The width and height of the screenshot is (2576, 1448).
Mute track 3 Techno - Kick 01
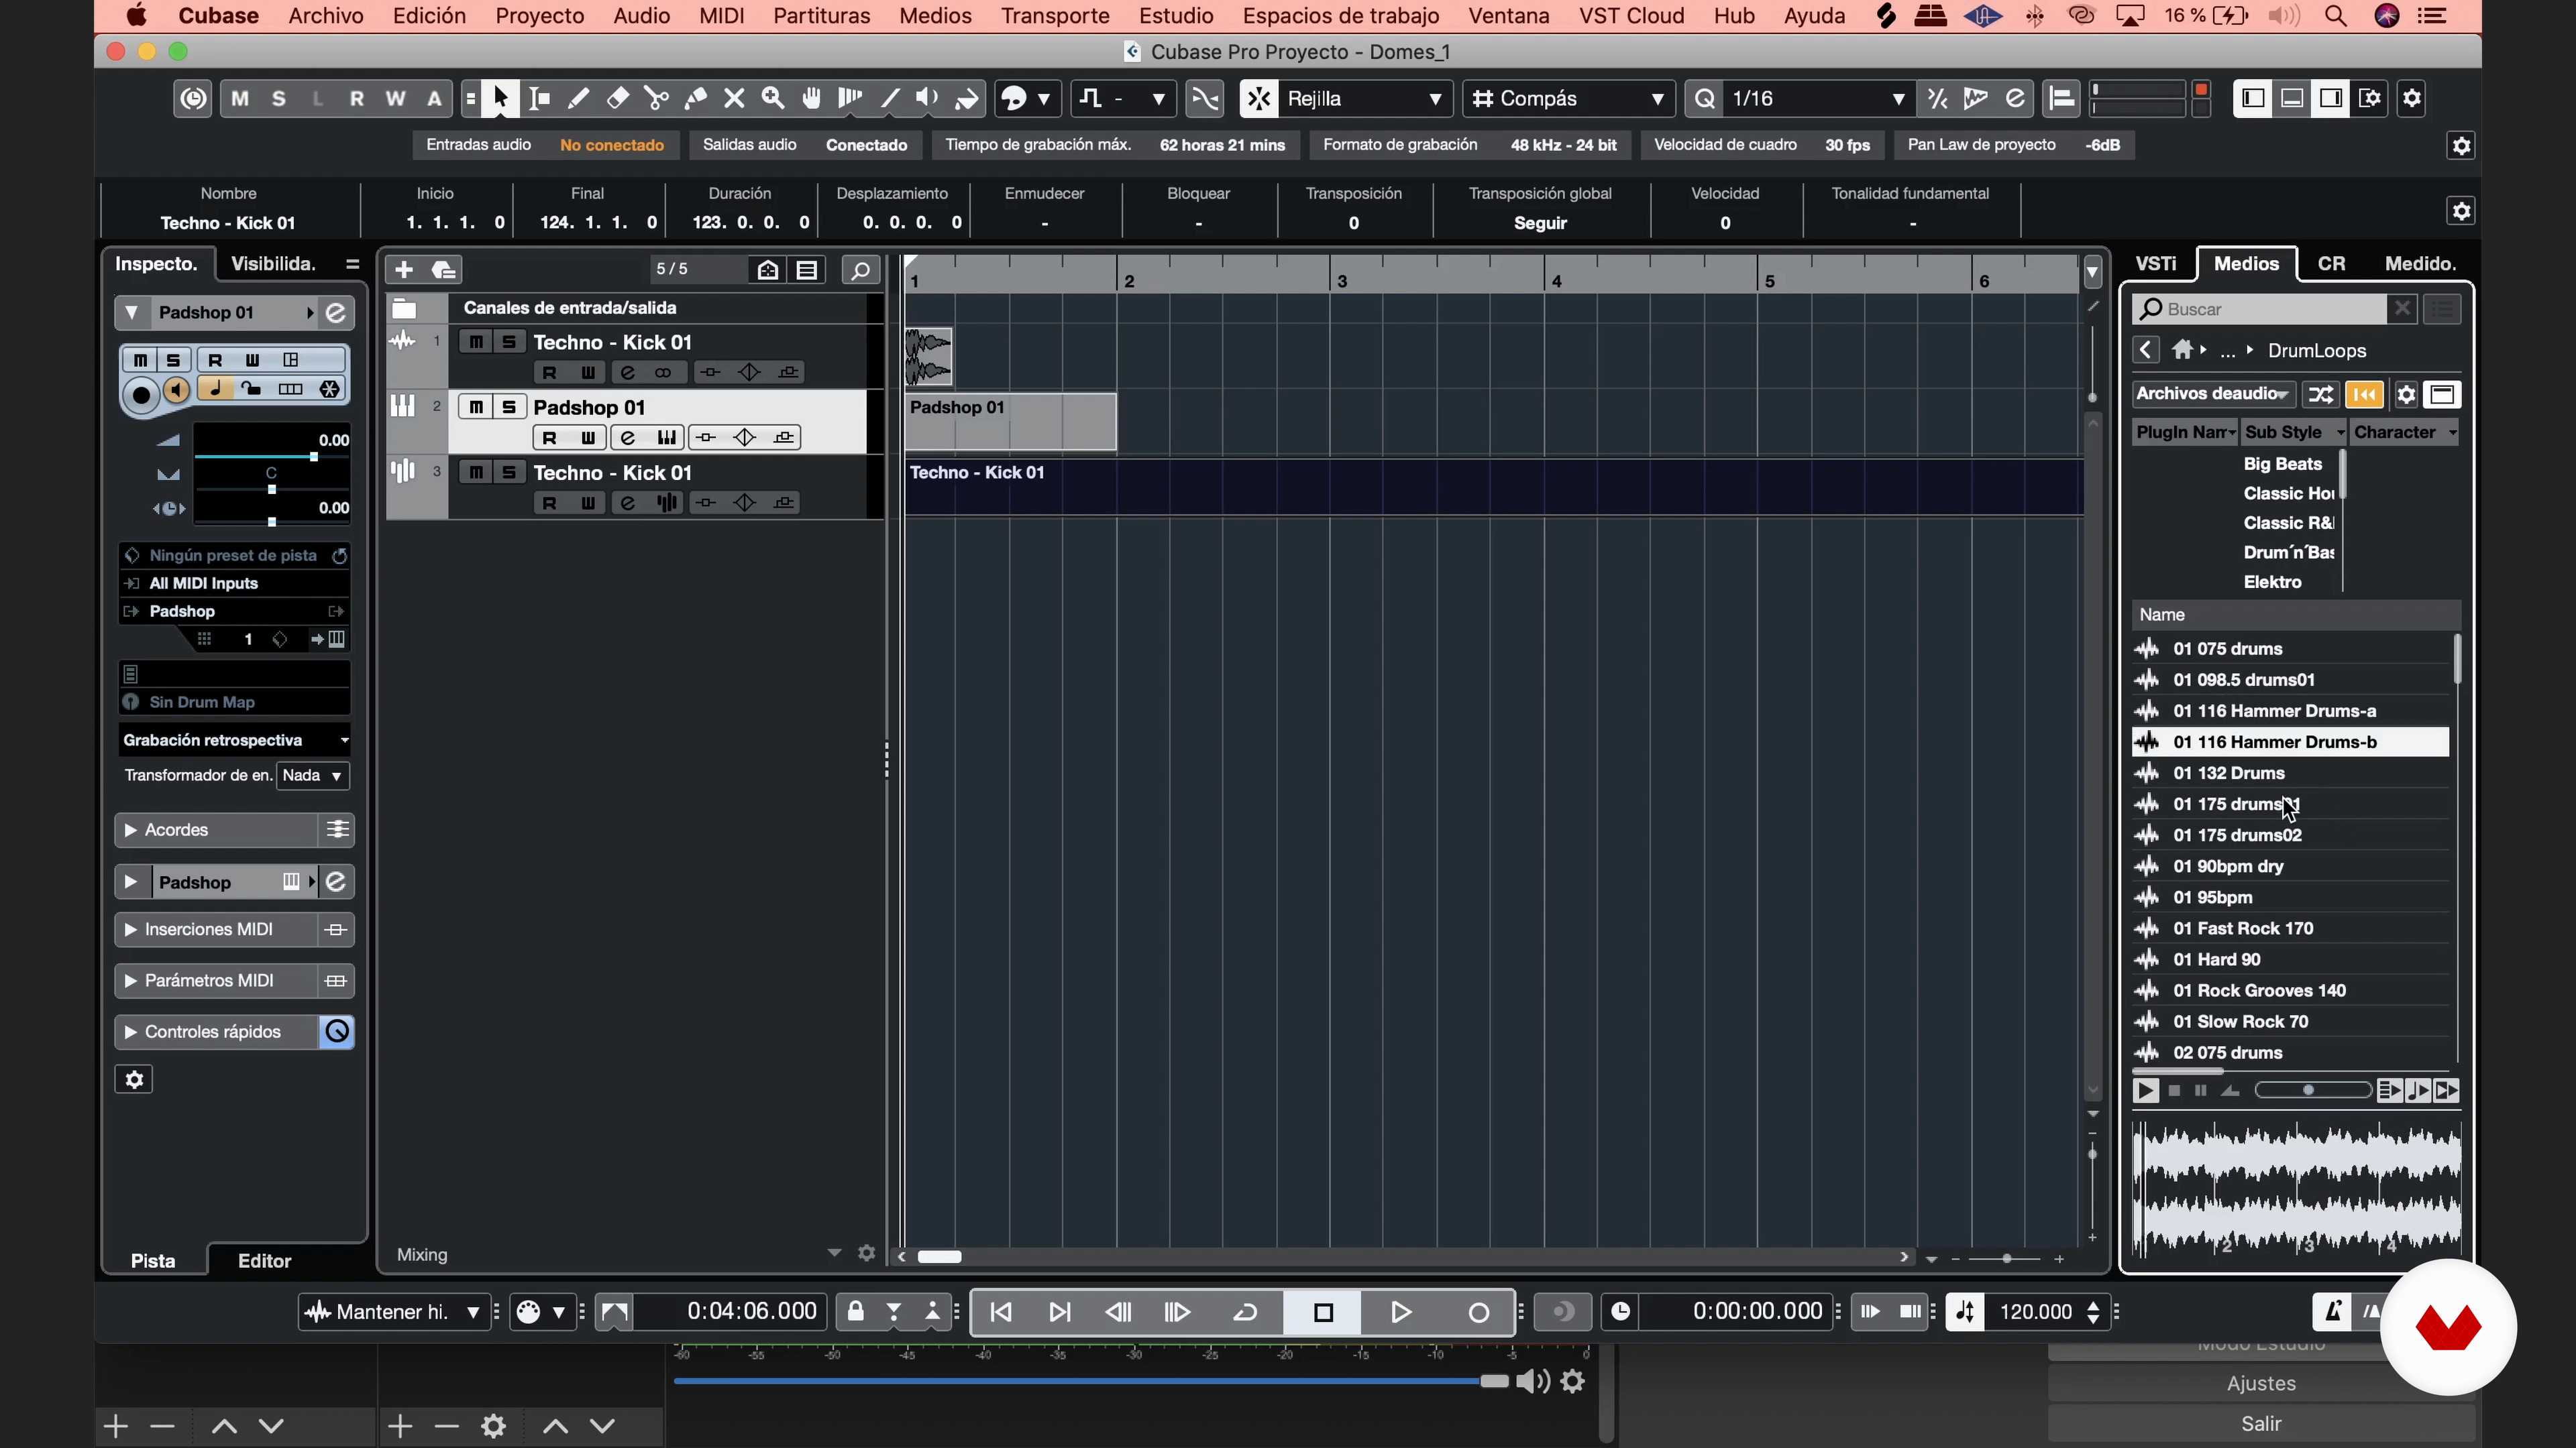[477, 472]
